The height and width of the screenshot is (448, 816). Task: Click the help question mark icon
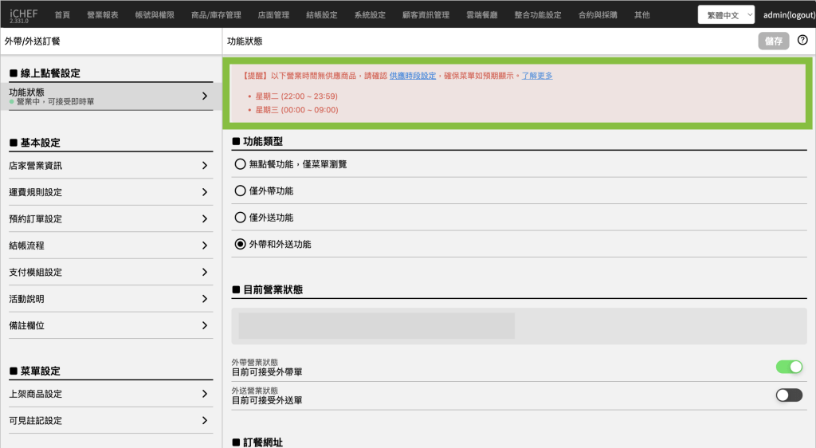tap(802, 41)
